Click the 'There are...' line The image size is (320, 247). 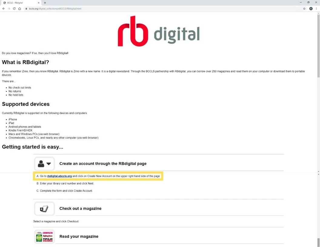point(9,81)
